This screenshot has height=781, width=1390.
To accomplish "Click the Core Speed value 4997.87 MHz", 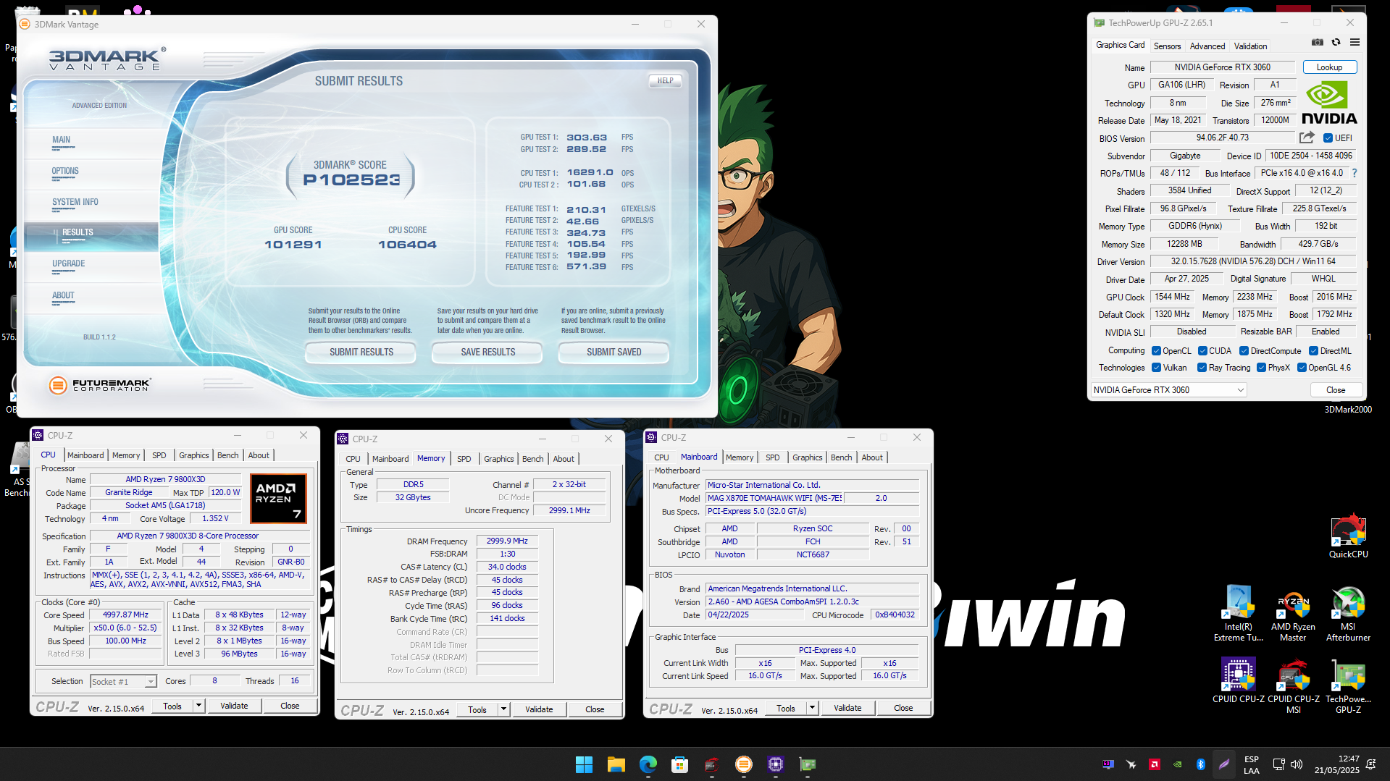I will click(125, 615).
